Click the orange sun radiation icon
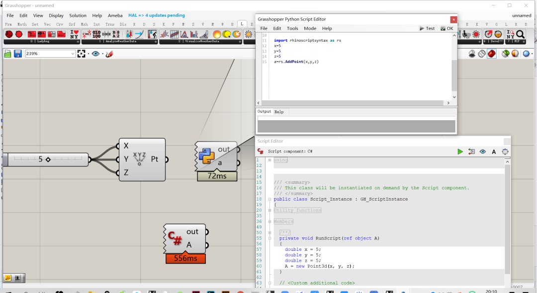Viewport: 537px width, 293px height. [x=217, y=34]
